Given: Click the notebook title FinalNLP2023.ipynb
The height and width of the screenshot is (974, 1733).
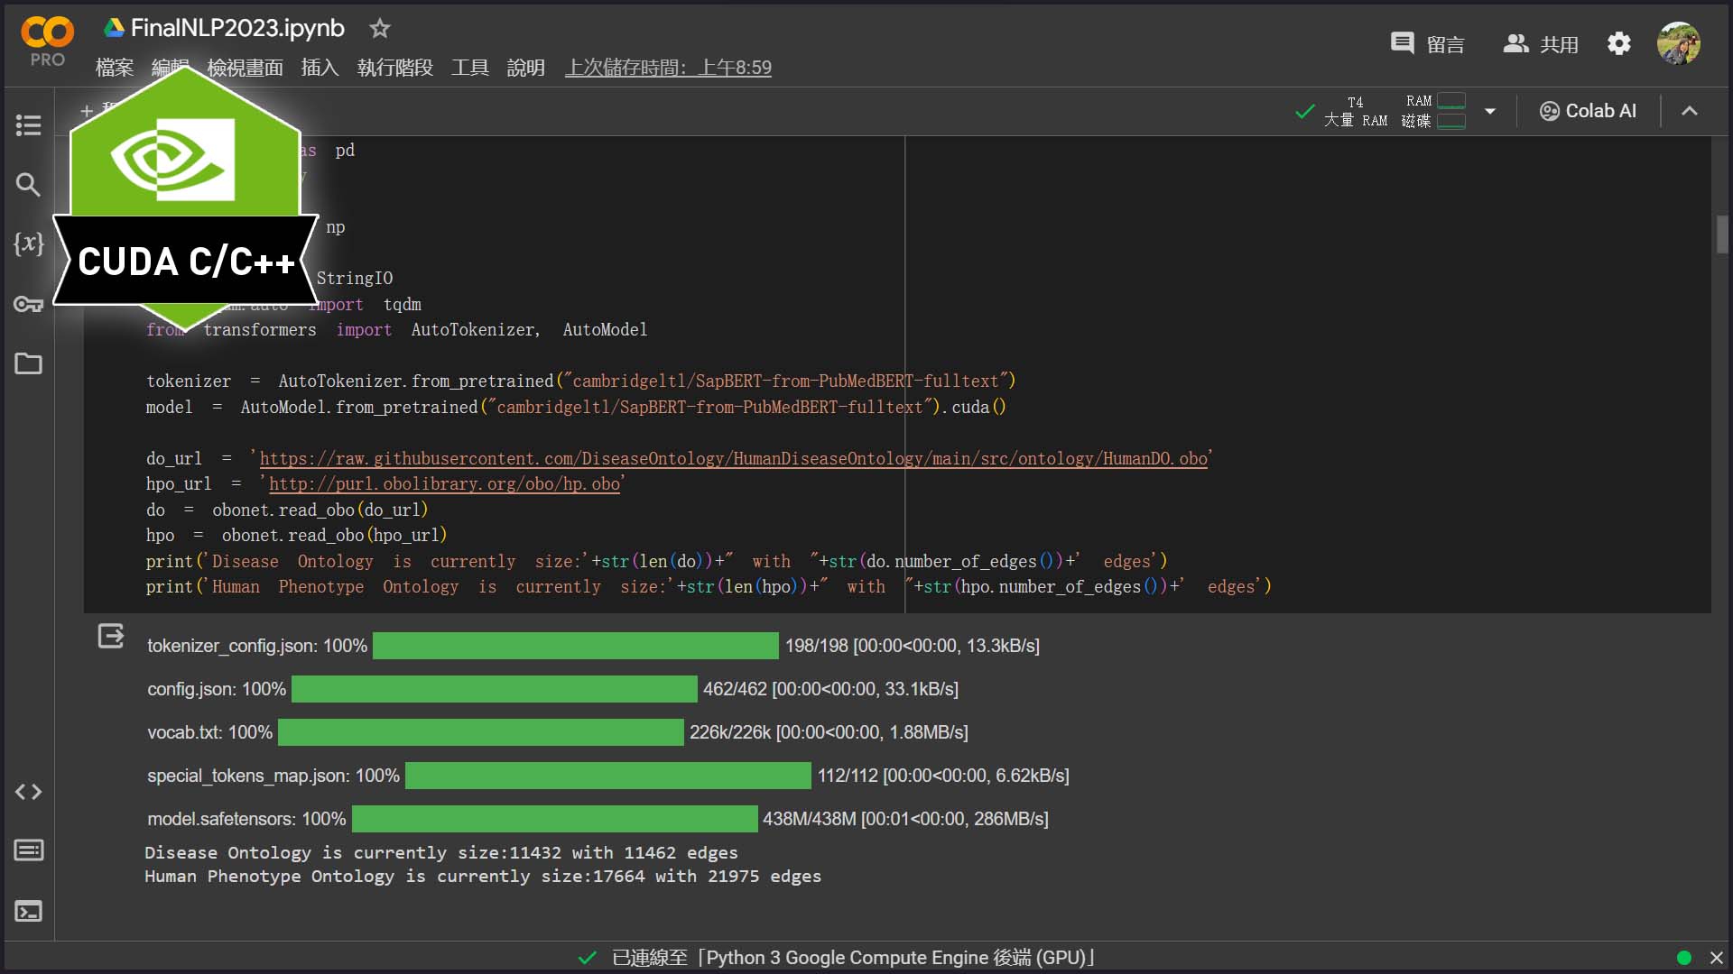Looking at the screenshot, I should click(x=237, y=28).
